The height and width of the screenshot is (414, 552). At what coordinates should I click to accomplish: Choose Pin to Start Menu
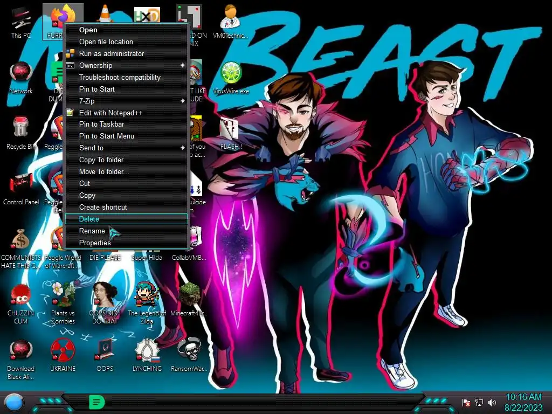click(x=126, y=136)
